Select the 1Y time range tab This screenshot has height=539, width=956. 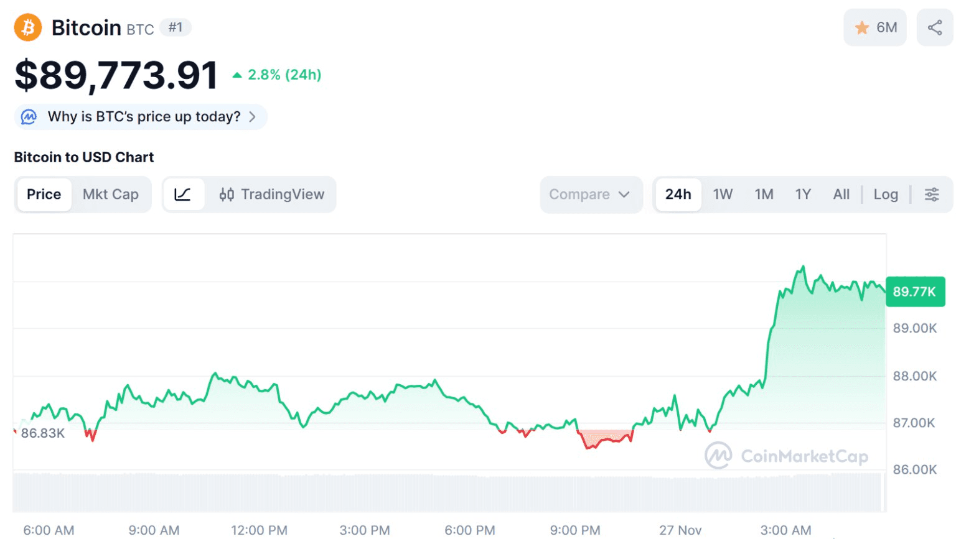[x=803, y=195]
